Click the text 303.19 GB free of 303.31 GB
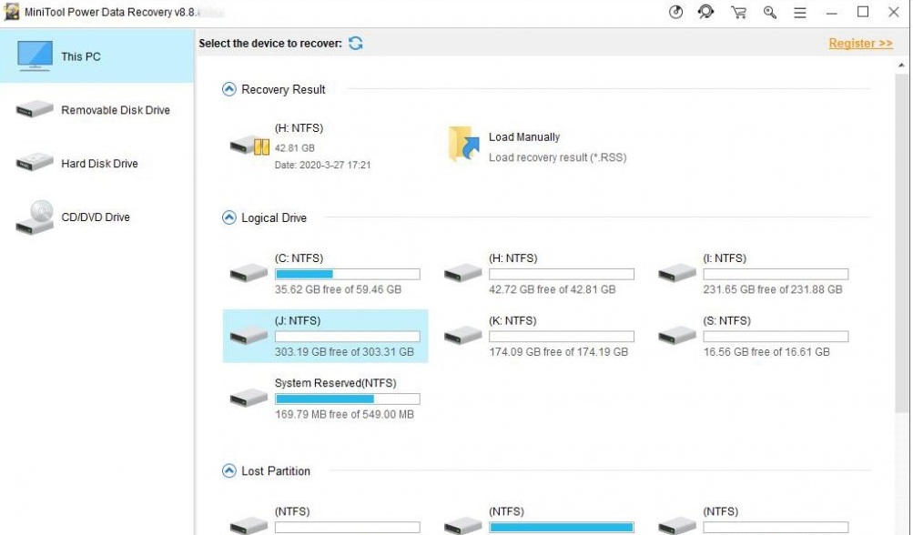Image resolution: width=913 pixels, height=535 pixels. 344,351
